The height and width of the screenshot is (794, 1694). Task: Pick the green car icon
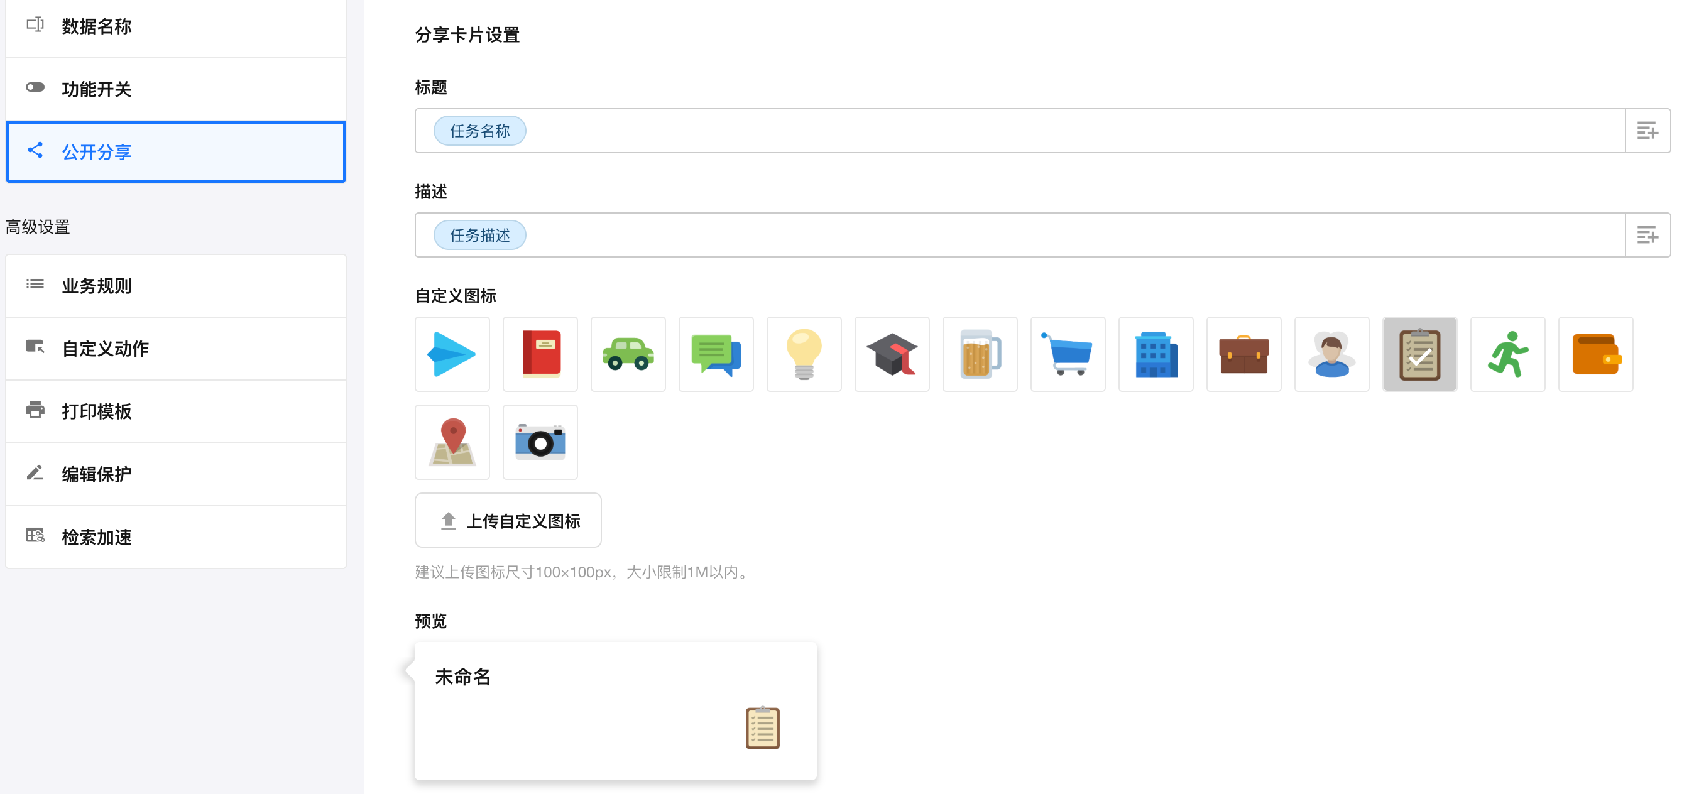[628, 354]
